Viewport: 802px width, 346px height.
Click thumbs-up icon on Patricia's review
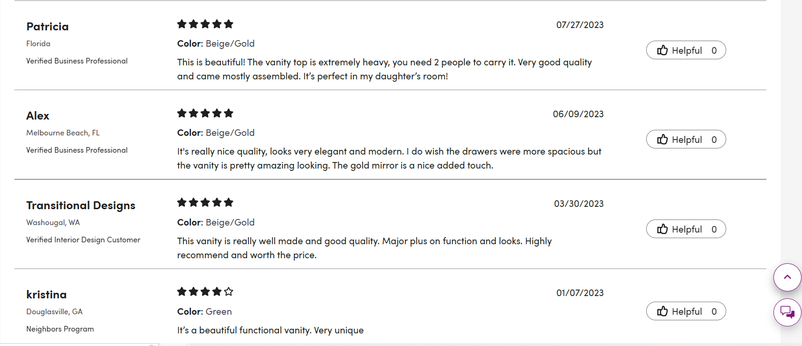662,50
